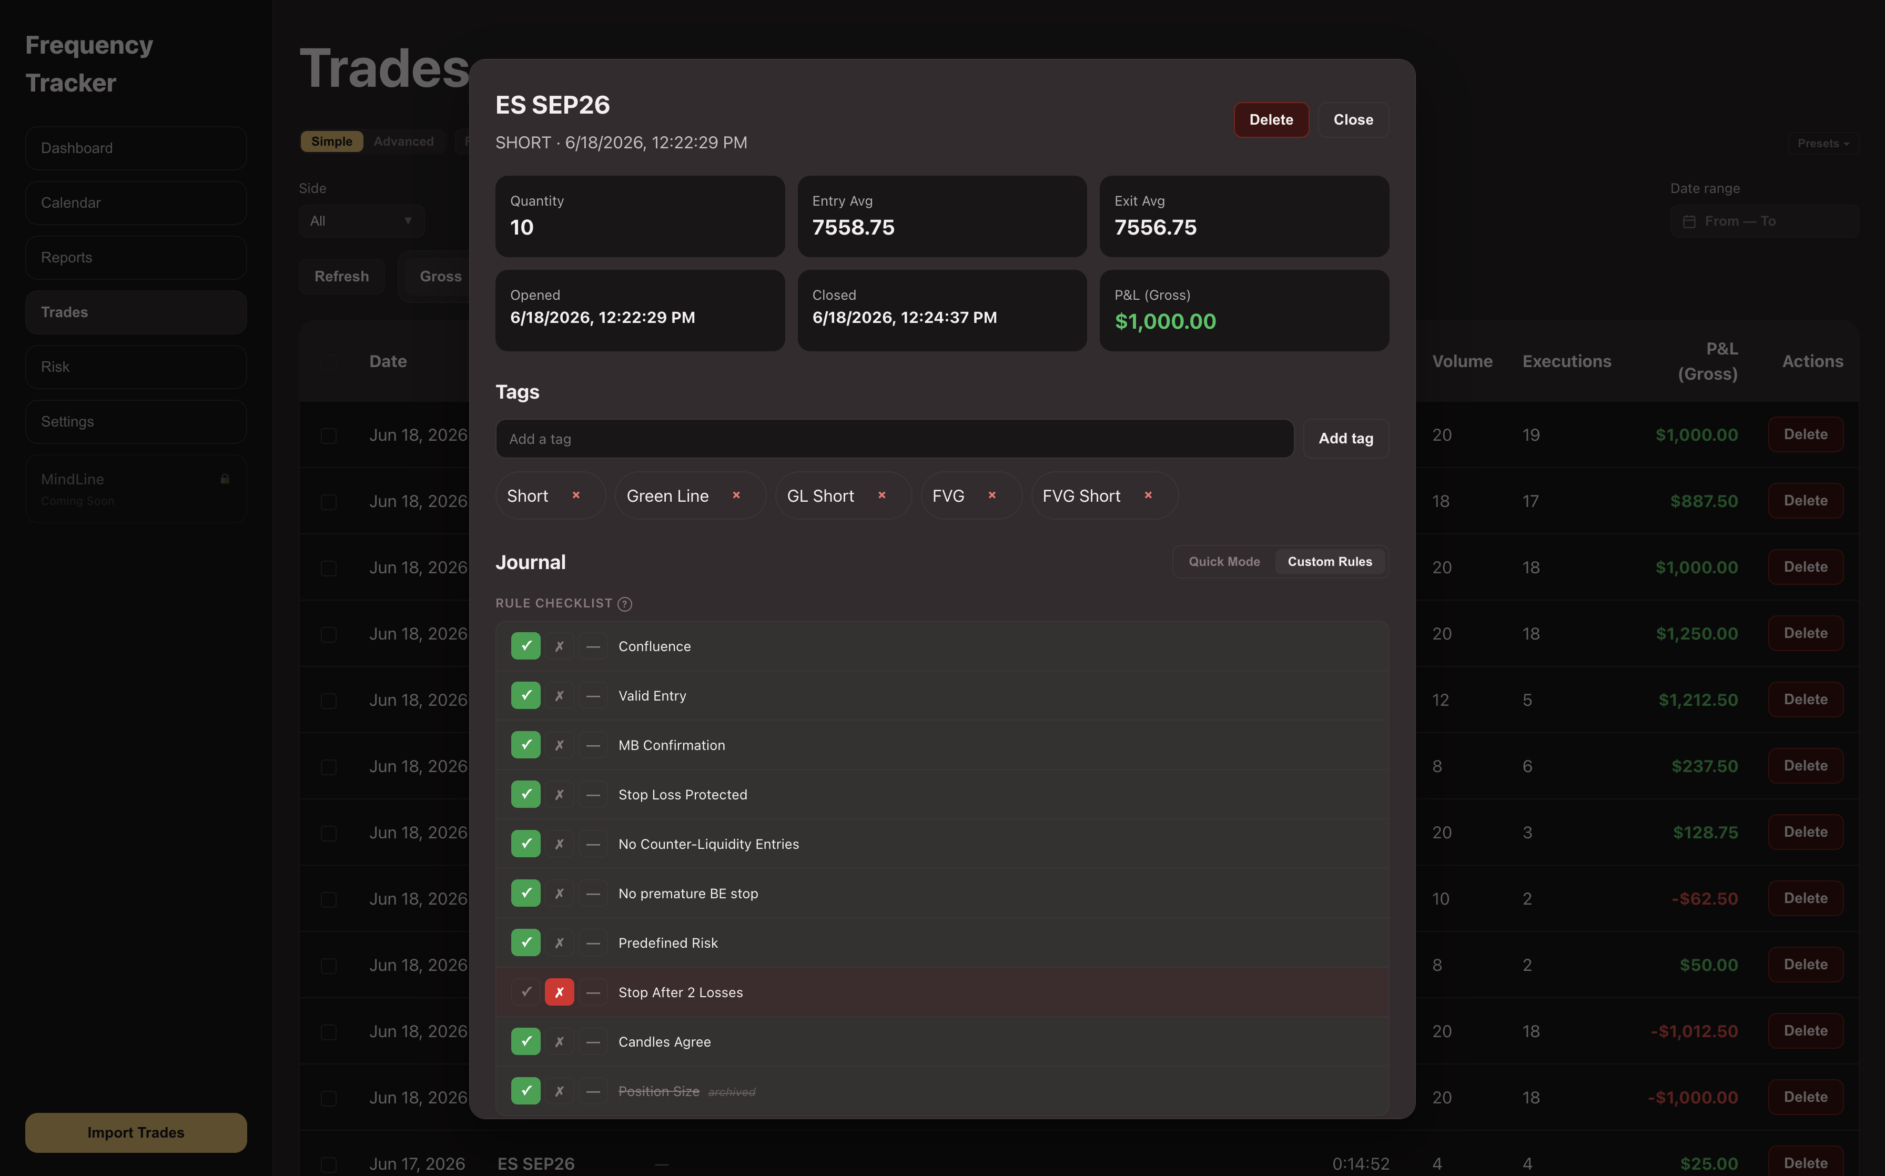Set Candles Agree to not applicable dash
This screenshot has width=1885, height=1176.
[x=593, y=1041]
